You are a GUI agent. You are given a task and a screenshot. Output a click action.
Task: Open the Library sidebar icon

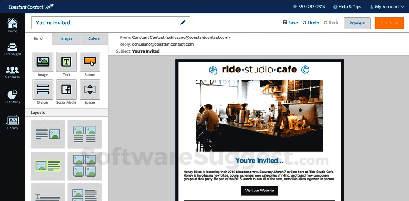coord(12,122)
